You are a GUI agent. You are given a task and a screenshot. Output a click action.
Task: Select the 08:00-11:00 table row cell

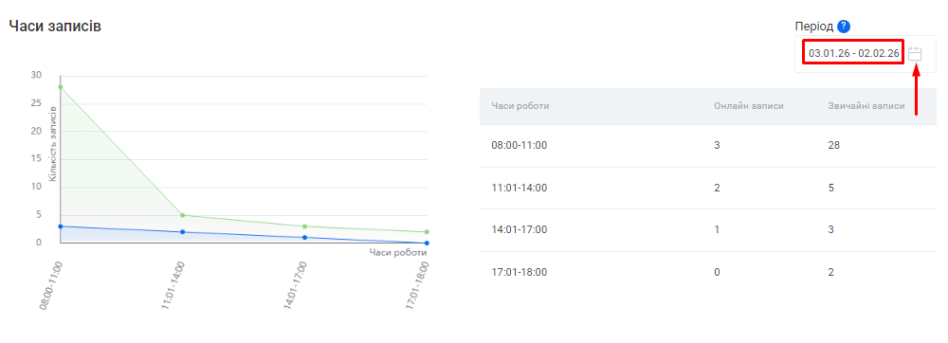tap(519, 146)
